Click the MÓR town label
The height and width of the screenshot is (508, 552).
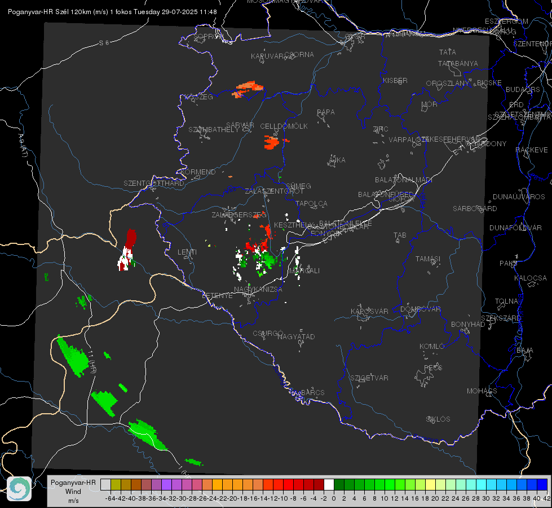click(430, 104)
